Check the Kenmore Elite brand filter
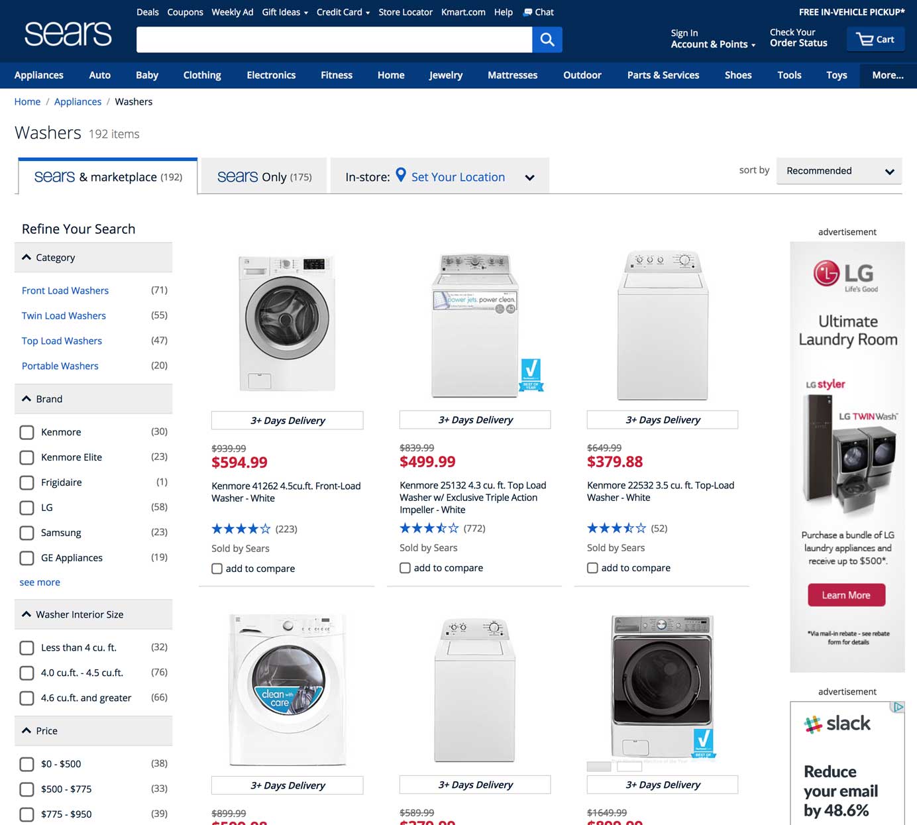 [27, 457]
